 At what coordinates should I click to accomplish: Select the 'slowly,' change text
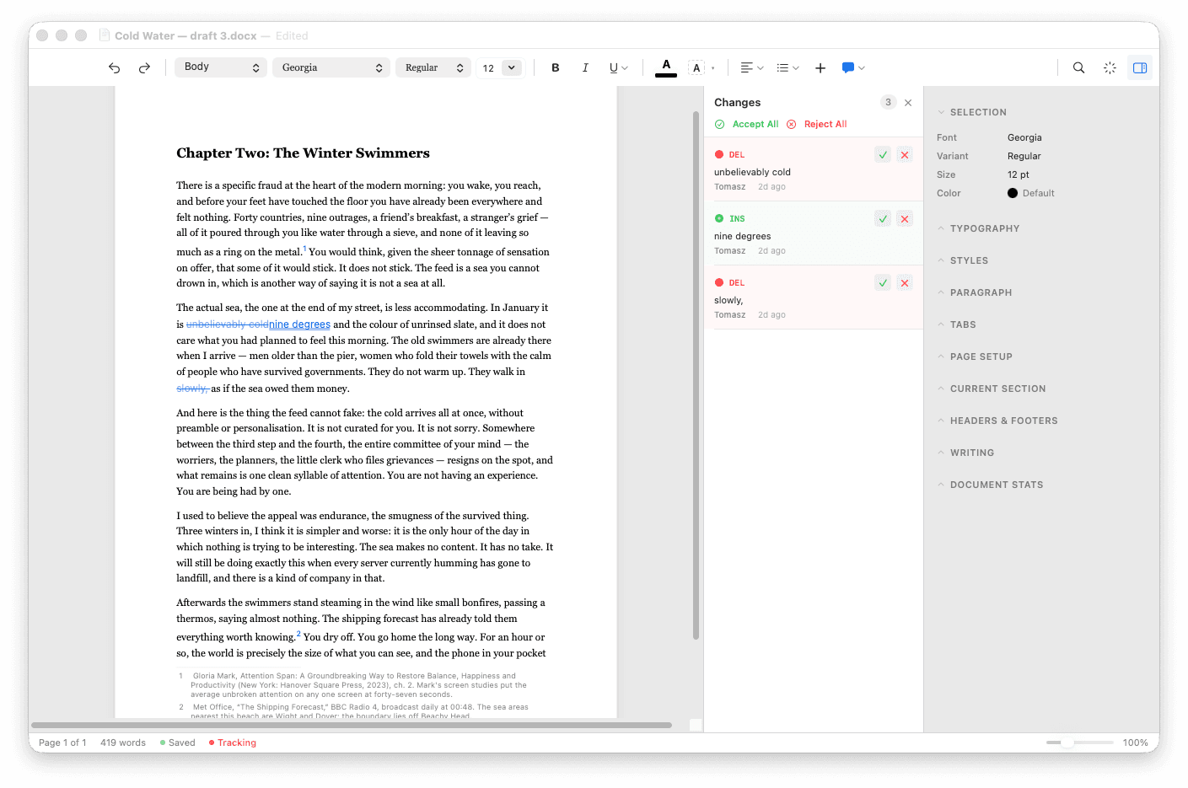(728, 301)
